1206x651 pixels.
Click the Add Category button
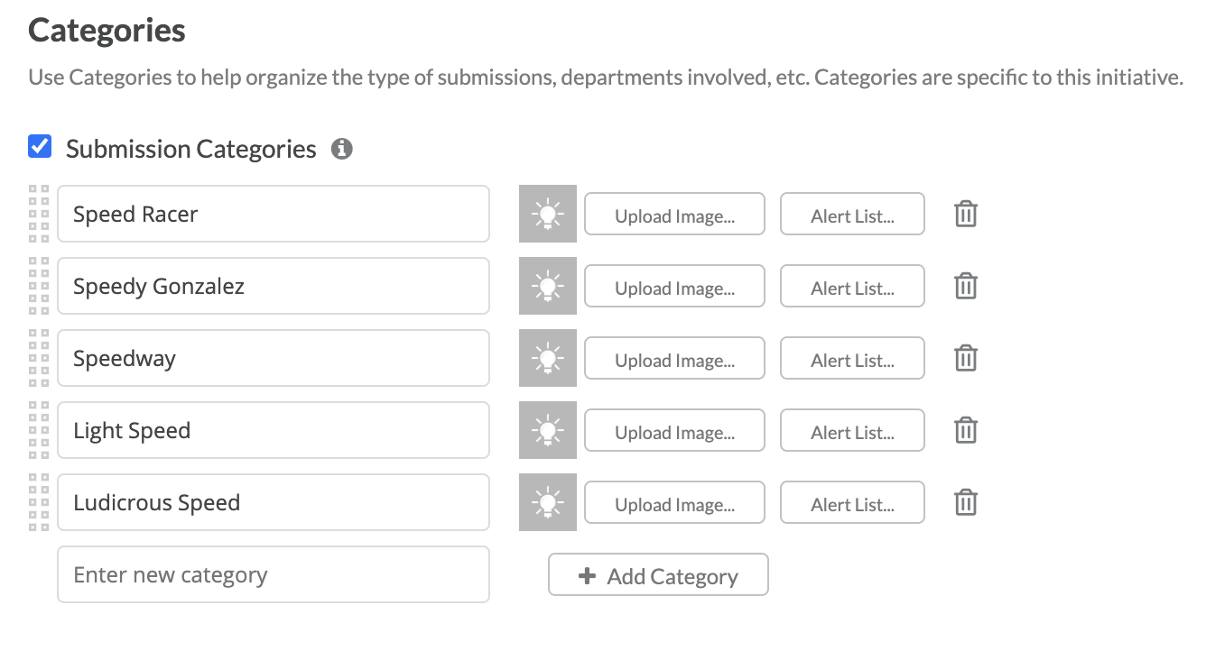coord(658,574)
